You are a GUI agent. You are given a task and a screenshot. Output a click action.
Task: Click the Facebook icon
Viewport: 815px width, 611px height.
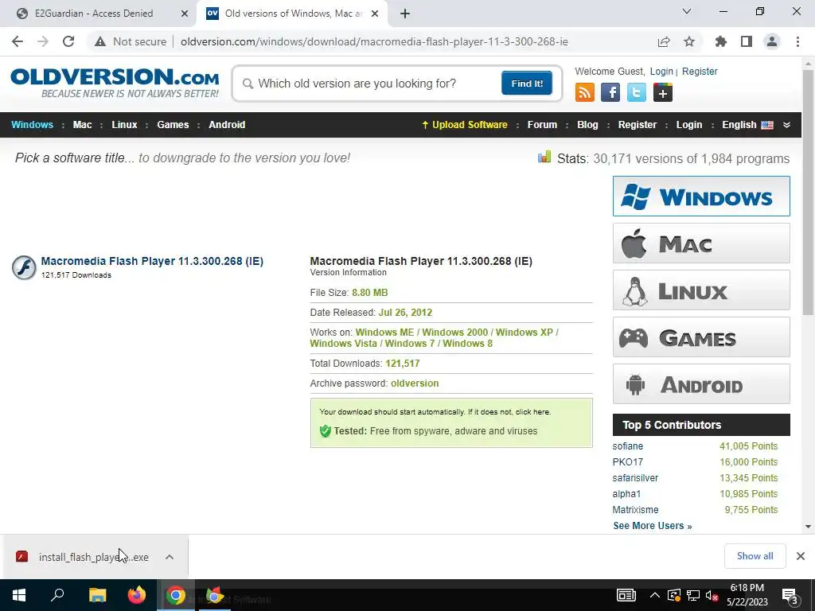[610, 92]
